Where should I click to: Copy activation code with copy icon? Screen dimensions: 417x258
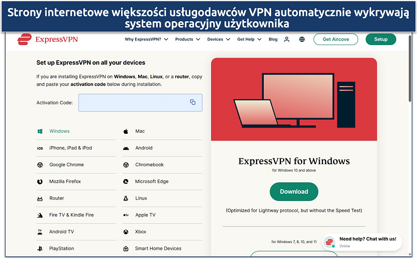tap(192, 103)
